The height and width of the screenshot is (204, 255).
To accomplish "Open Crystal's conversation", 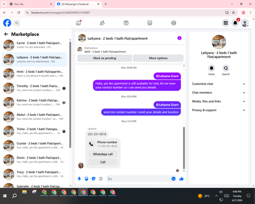I will click(x=34, y=145).
